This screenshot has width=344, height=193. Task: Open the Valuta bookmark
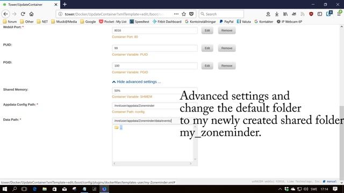coord(243,21)
